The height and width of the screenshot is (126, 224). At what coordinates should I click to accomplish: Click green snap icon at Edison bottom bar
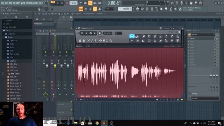178,99
